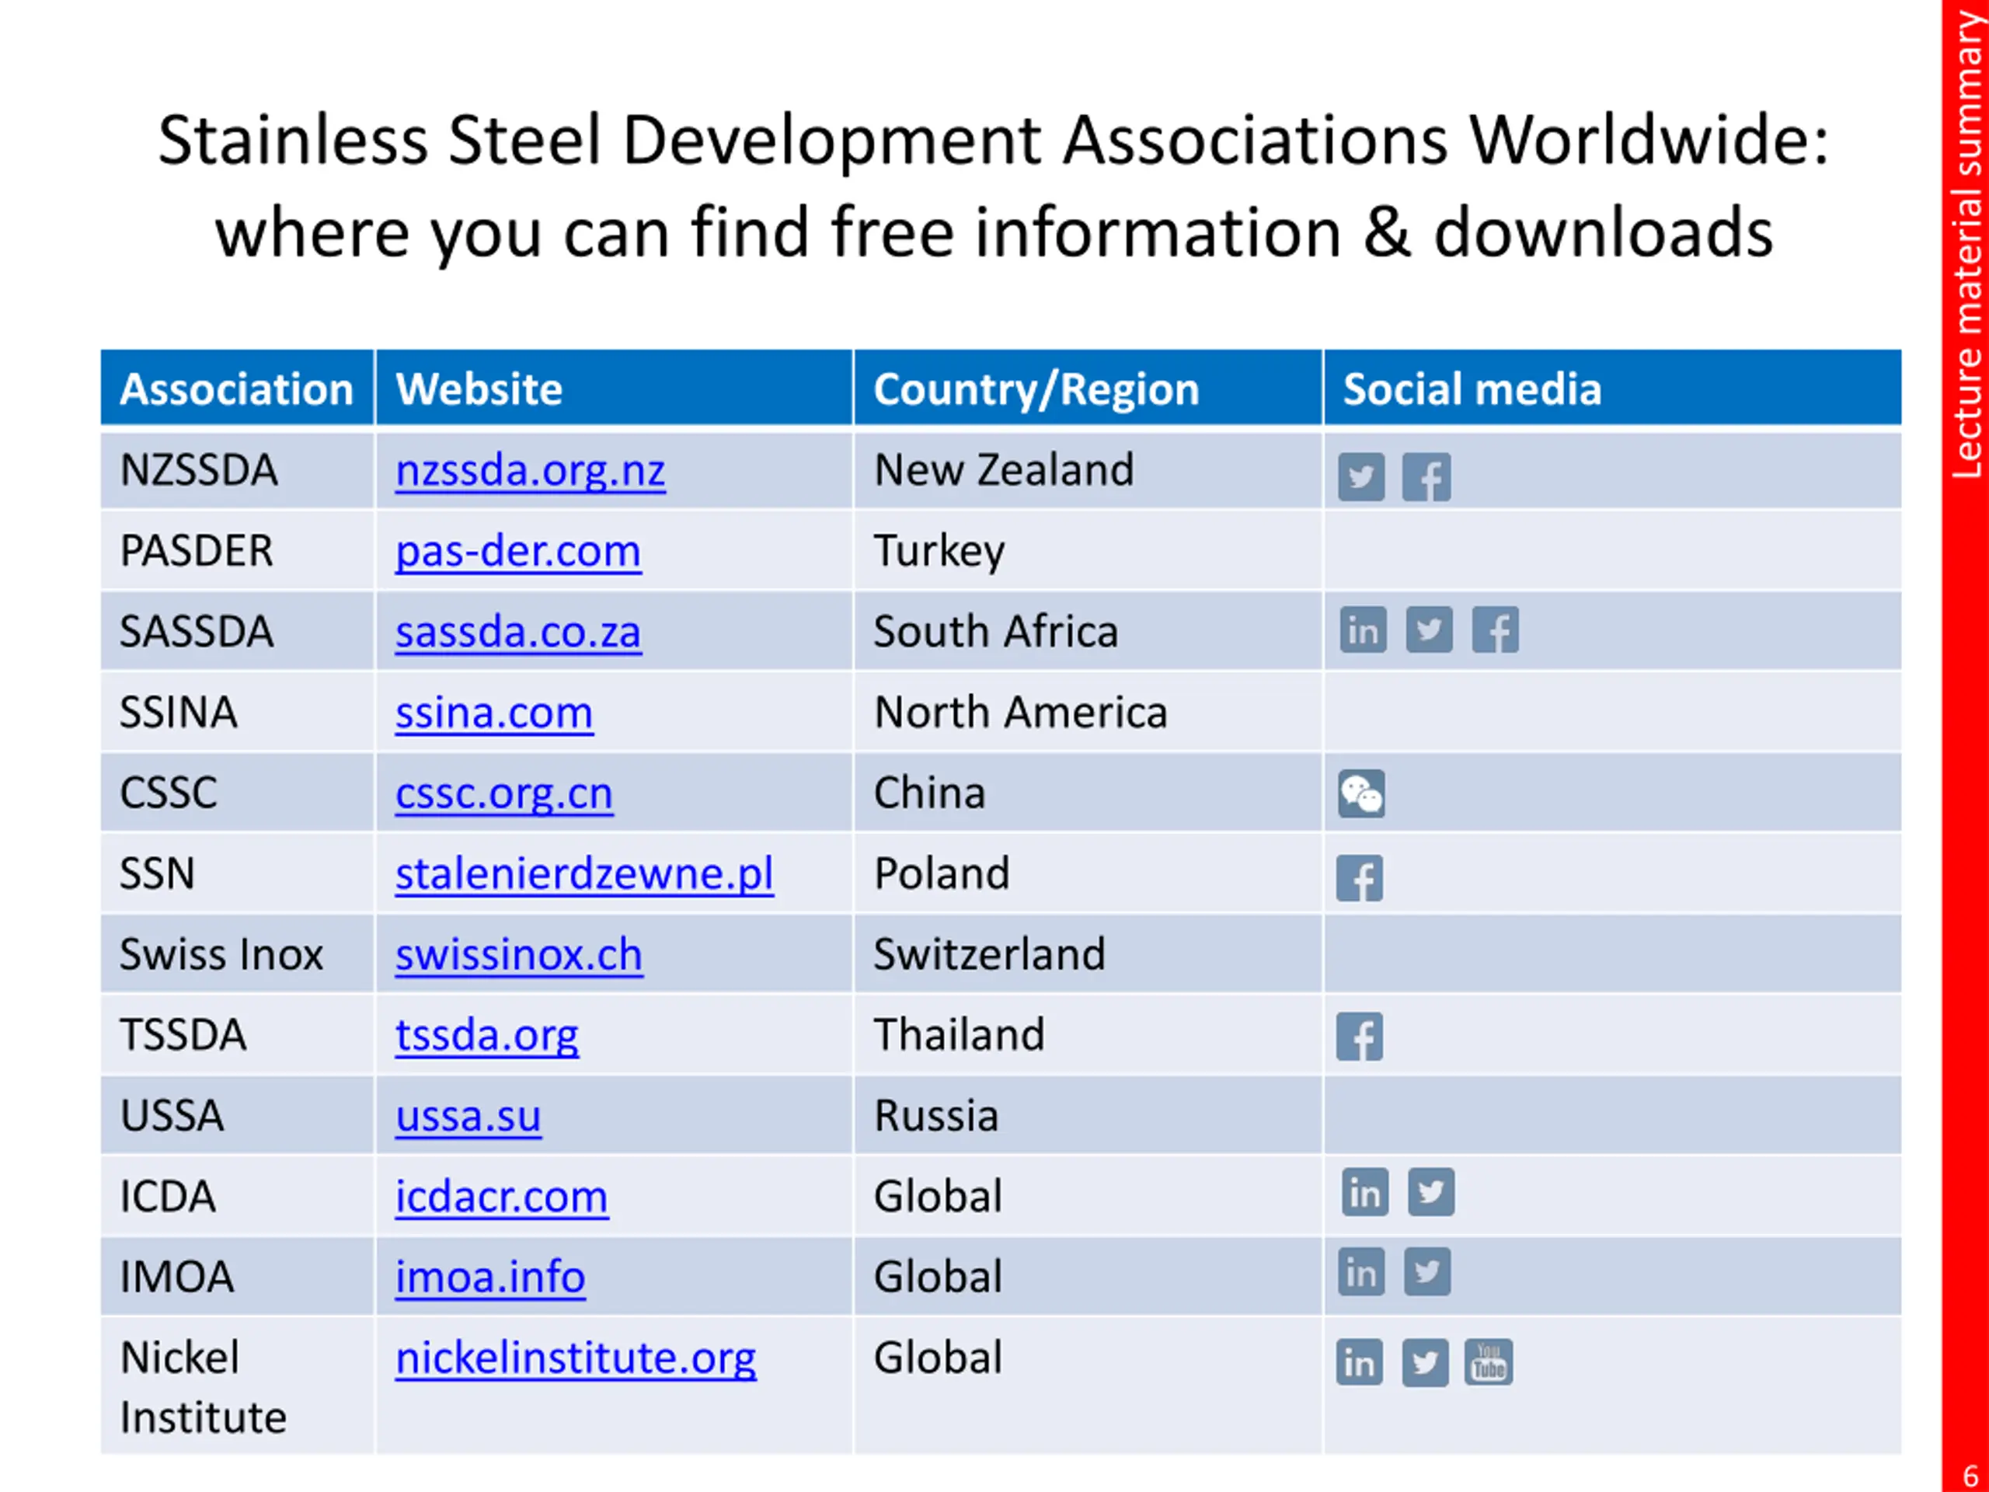Screen dimensions: 1989x1492
Task: Click the slide number 6
Action: 1970,1476
